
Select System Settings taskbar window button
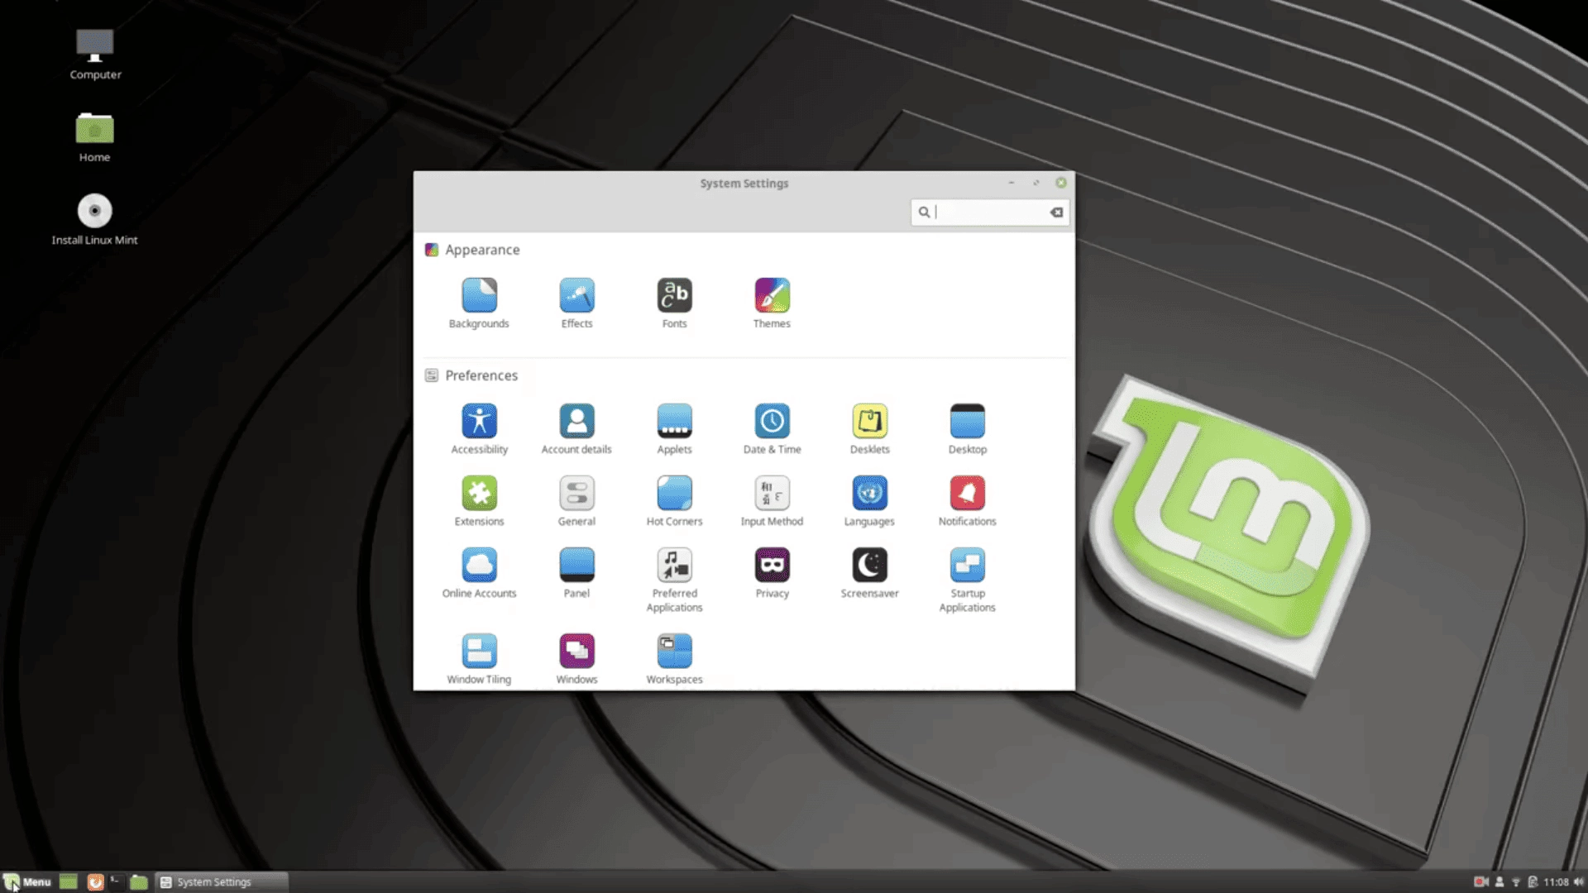tap(222, 882)
